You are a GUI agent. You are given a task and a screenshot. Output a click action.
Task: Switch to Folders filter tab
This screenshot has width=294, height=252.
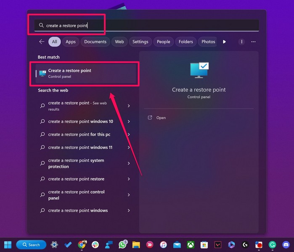[x=186, y=42]
